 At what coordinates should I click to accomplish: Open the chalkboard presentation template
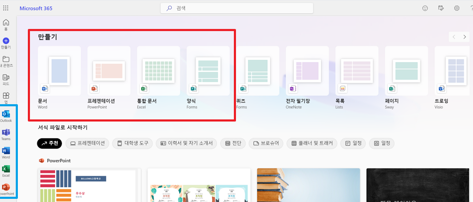pos(418,185)
